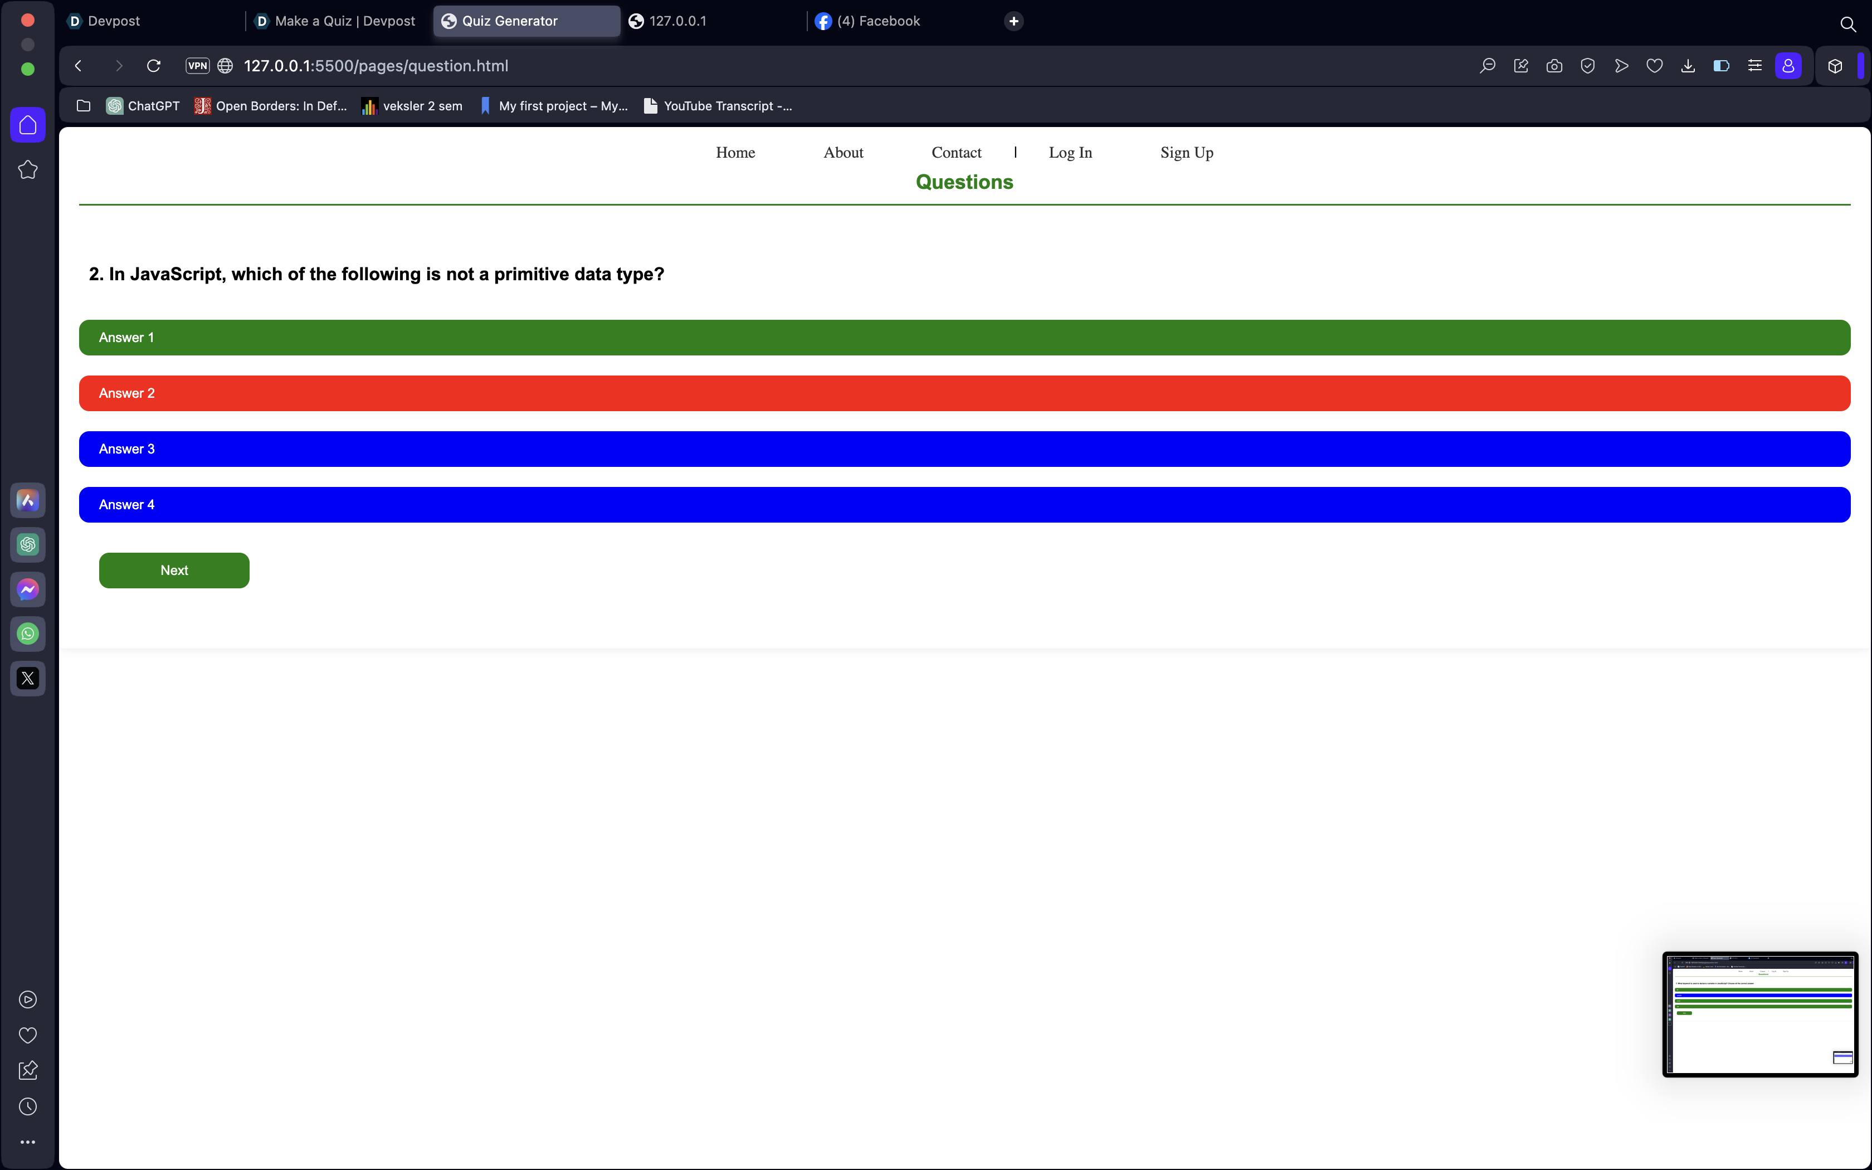Open ChatGPT sidebar panel icon
The width and height of the screenshot is (1872, 1170).
click(28, 545)
